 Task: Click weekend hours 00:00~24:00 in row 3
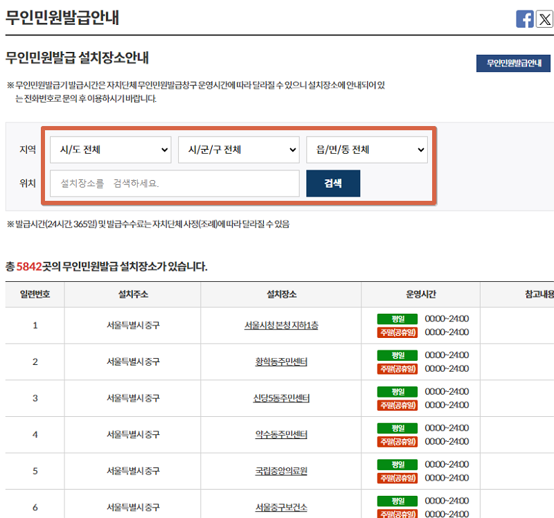coord(447,405)
